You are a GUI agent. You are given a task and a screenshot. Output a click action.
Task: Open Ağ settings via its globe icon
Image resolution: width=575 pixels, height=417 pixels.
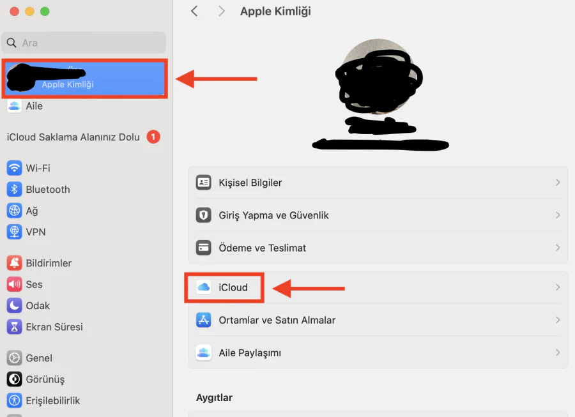14,211
